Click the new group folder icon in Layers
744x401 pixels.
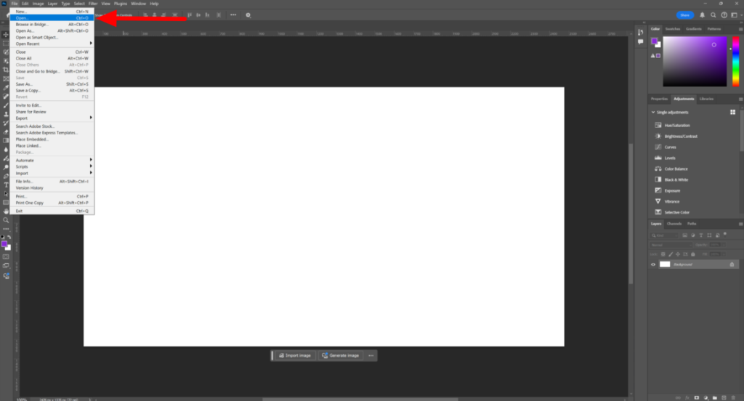pyautogui.click(x=715, y=397)
